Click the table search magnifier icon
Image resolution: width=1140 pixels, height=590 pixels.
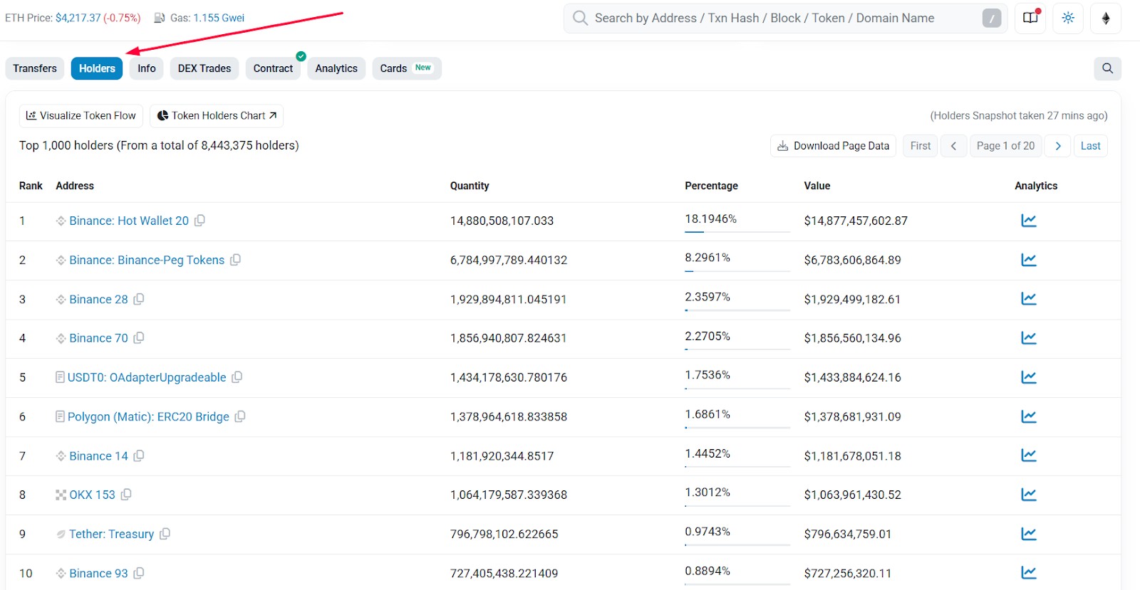click(1107, 68)
